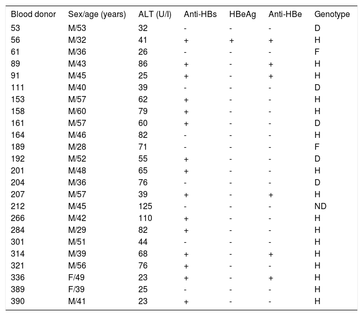
Task: Click blood donor number 266
Action: point(18,218)
